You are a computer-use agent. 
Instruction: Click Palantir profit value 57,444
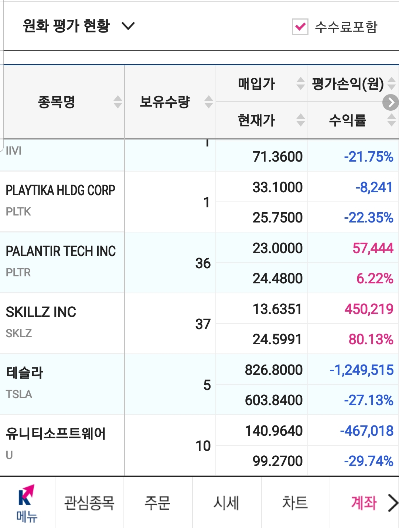[x=373, y=248]
